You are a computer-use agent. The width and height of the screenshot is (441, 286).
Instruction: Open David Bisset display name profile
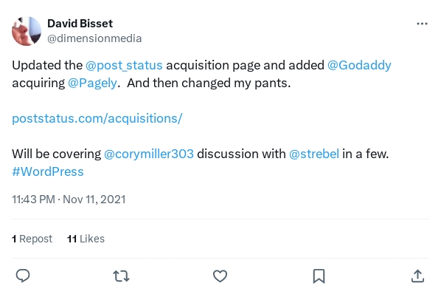(80, 24)
